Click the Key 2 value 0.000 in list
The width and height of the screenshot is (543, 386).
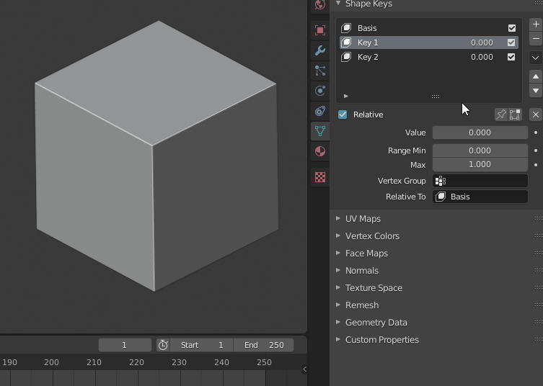tap(482, 57)
